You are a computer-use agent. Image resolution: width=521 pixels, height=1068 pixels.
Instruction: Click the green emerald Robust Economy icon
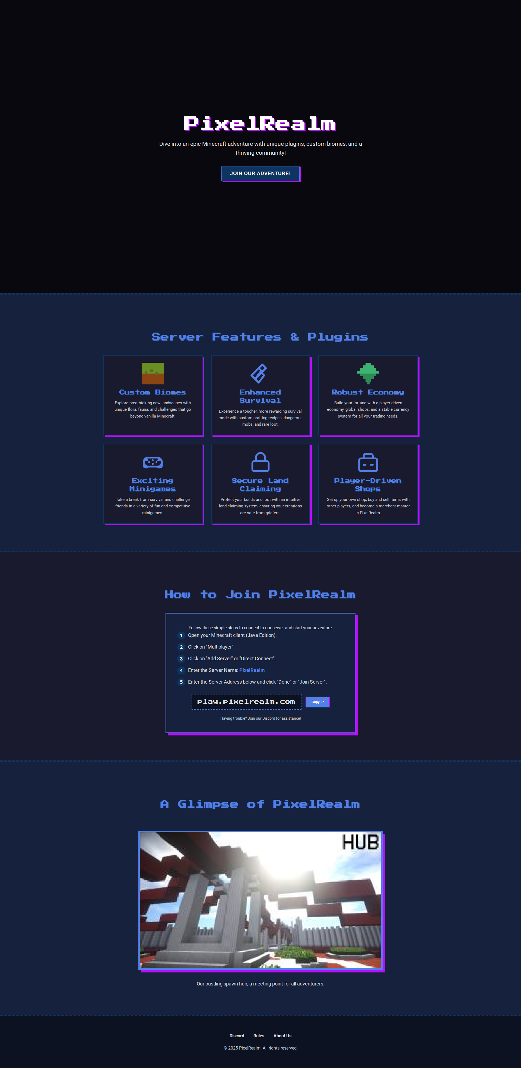(x=368, y=373)
